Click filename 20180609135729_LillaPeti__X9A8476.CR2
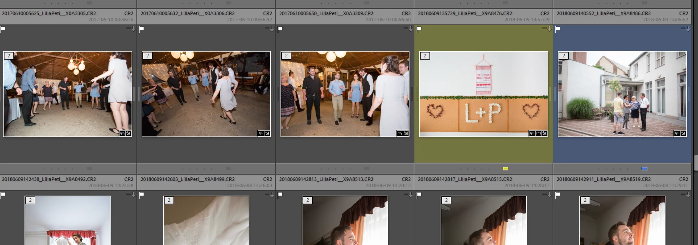This screenshot has height=245, width=698. (x=465, y=14)
